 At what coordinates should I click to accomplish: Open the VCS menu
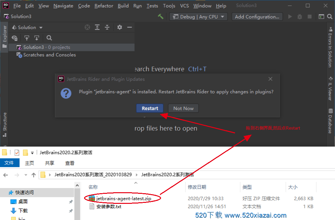click(184, 6)
